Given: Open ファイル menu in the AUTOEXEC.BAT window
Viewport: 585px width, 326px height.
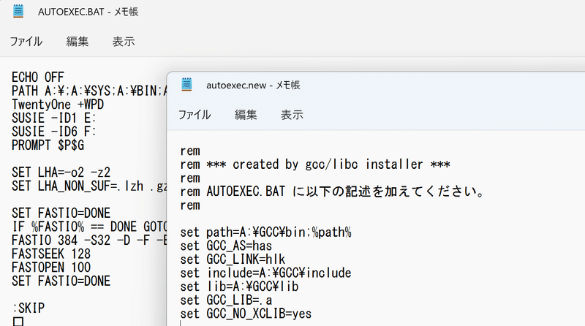Looking at the screenshot, I should tap(26, 42).
